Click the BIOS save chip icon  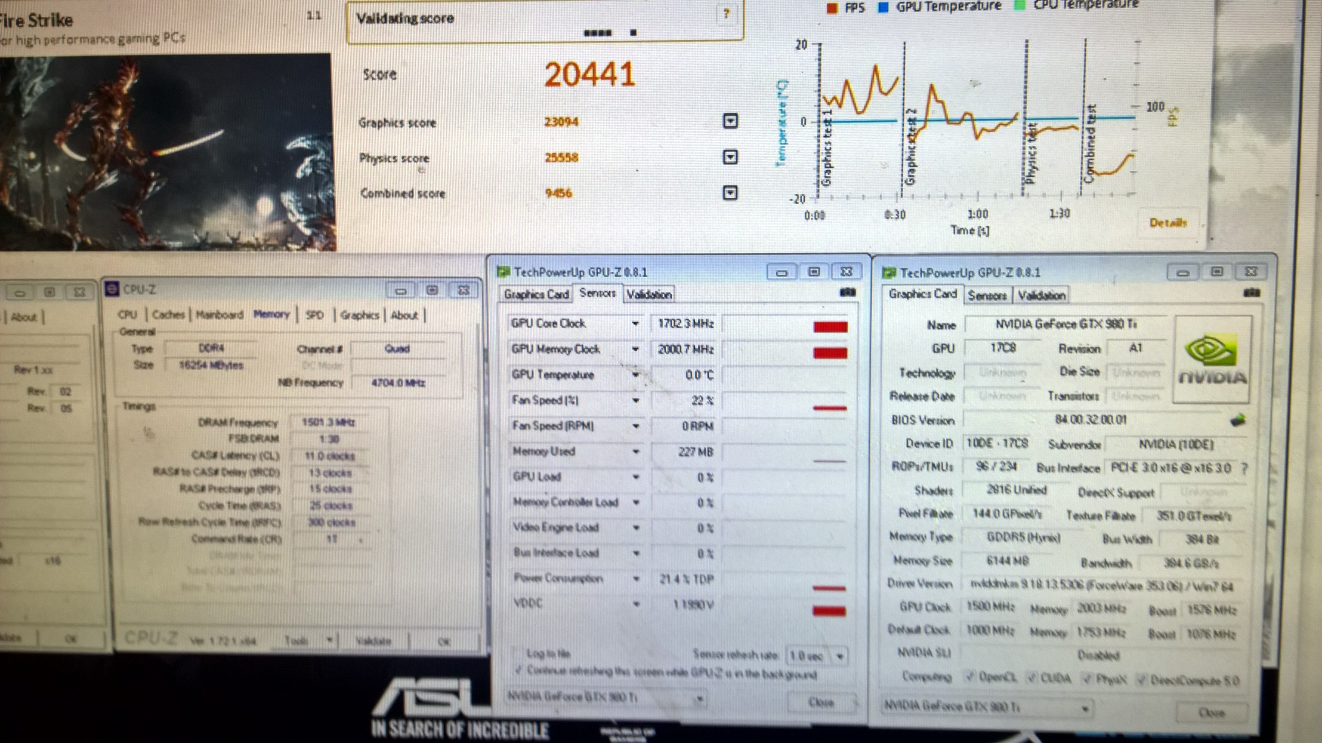pos(1237,421)
